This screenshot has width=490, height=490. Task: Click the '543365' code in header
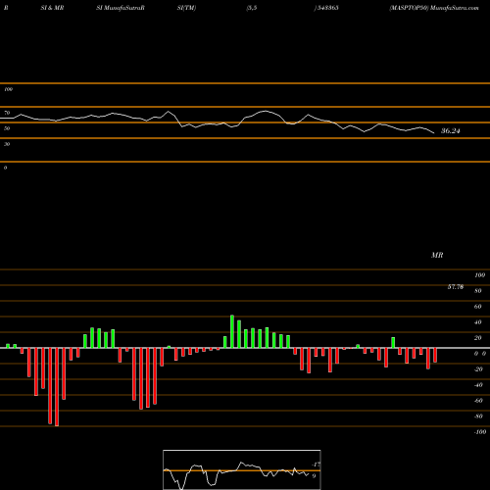(327, 8)
